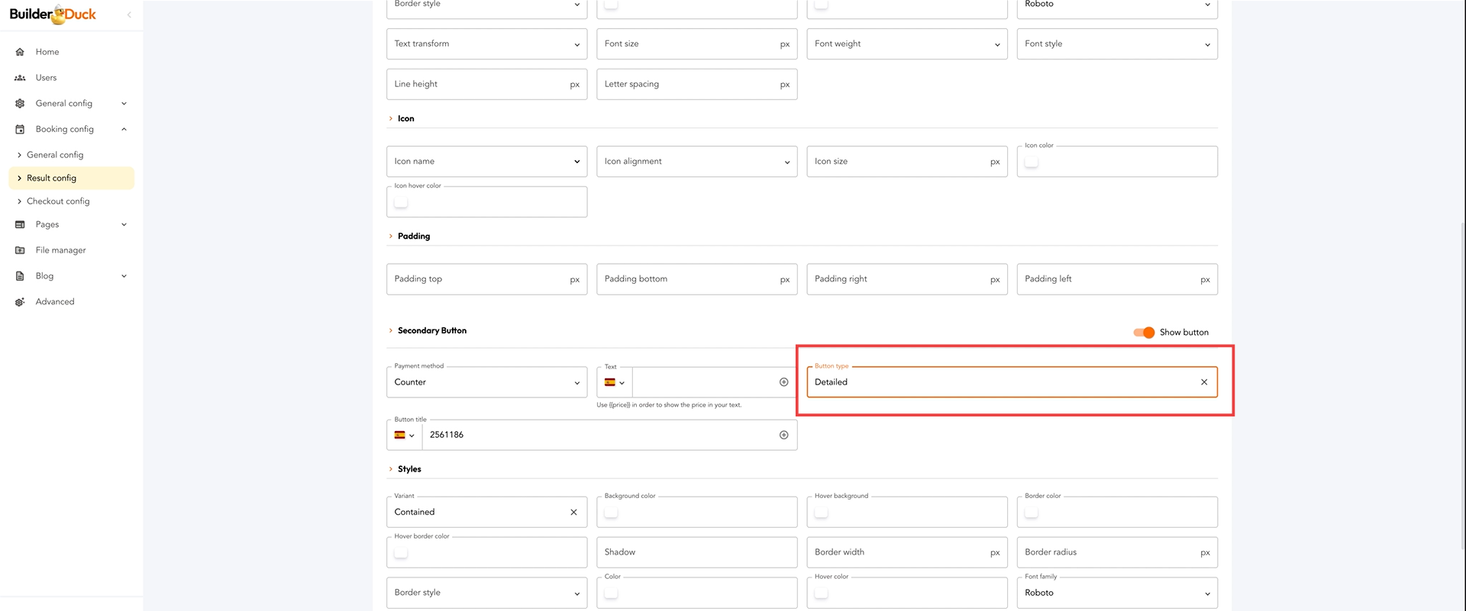Collapse the sidebar with the chevron arrow
Viewport: 1466px width, 611px height.
[x=129, y=14]
